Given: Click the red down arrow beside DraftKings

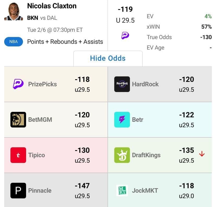Looking at the screenshot, I should [x=202, y=154].
